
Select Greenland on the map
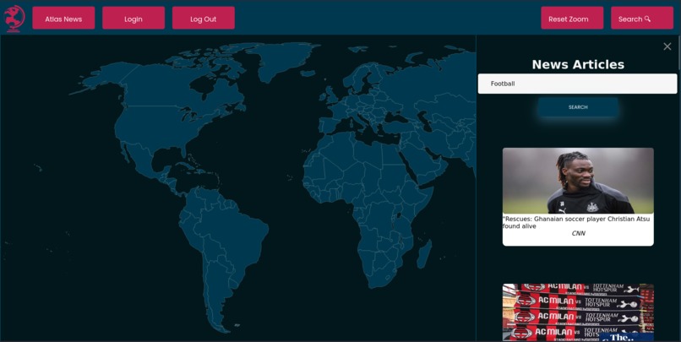tap(285, 61)
